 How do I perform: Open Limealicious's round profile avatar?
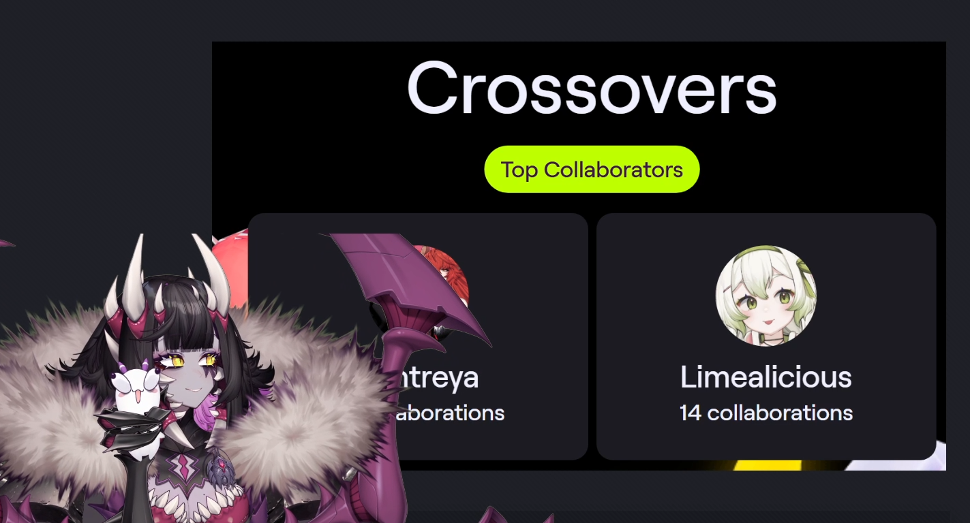pyautogui.click(x=766, y=296)
